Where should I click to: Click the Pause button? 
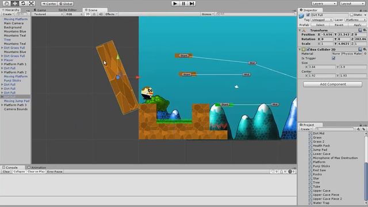(183, 3)
